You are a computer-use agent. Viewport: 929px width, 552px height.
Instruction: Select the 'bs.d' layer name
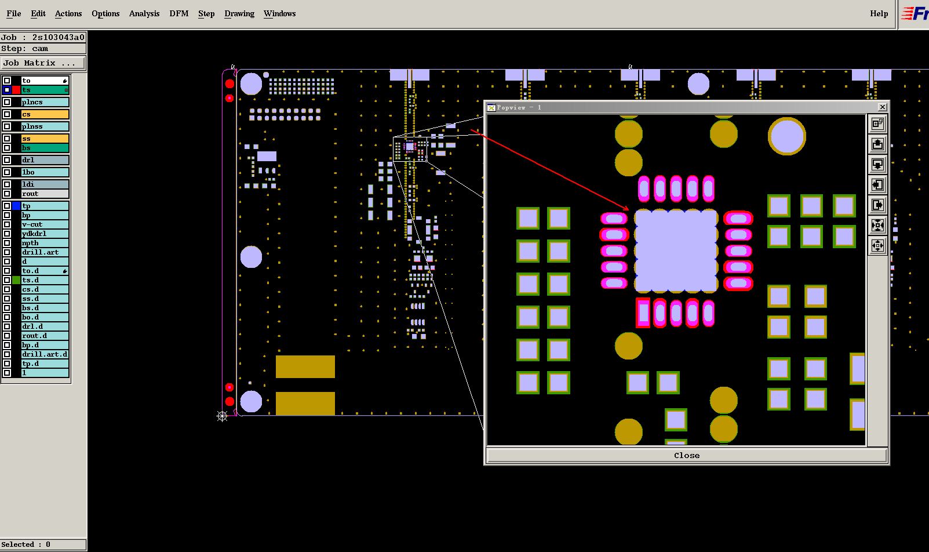point(45,308)
